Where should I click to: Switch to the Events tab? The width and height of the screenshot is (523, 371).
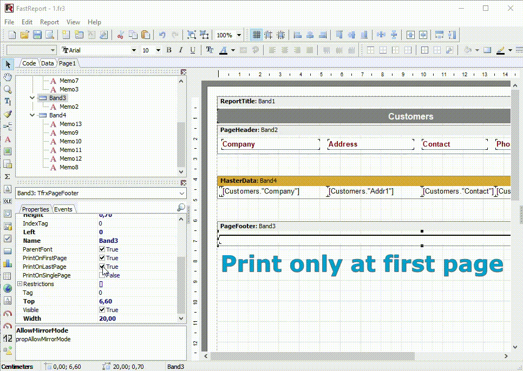pos(63,209)
